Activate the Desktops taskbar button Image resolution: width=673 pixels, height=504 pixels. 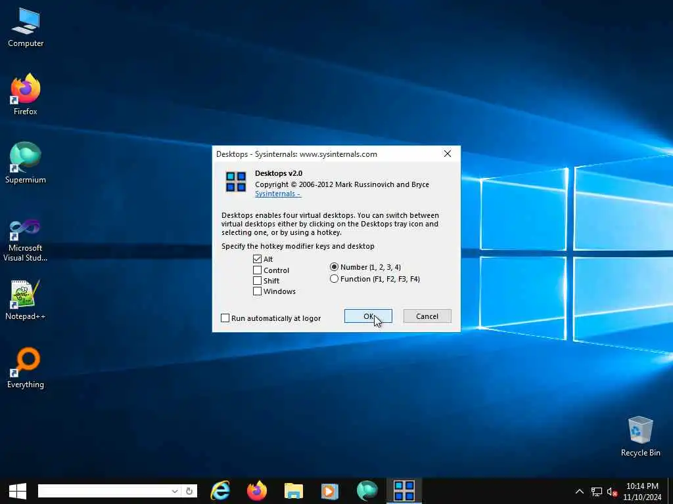pos(404,491)
